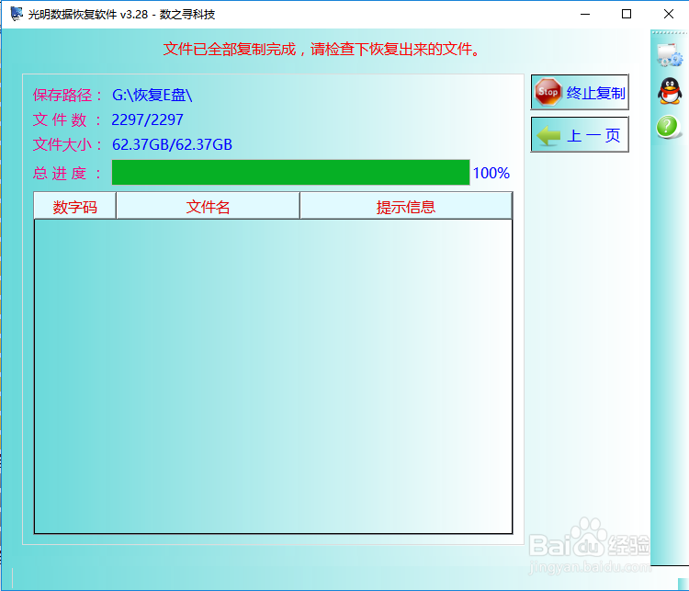Go back with 上一页 button
The image size is (689, 591).
click(x=580, y=134)
